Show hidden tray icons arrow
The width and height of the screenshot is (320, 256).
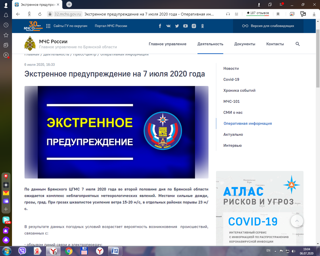click(276, 251)
